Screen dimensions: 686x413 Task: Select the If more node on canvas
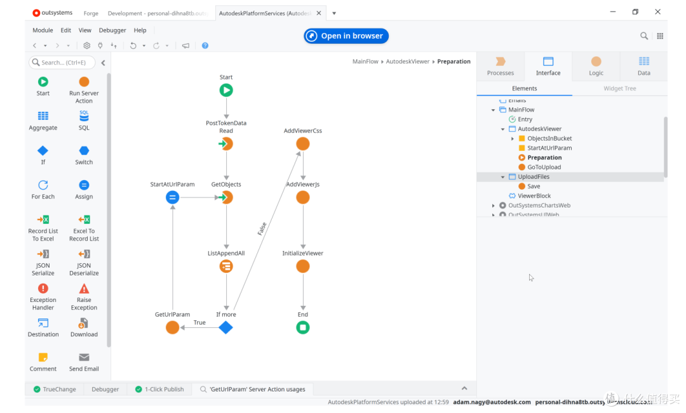[x=225, y=327]
